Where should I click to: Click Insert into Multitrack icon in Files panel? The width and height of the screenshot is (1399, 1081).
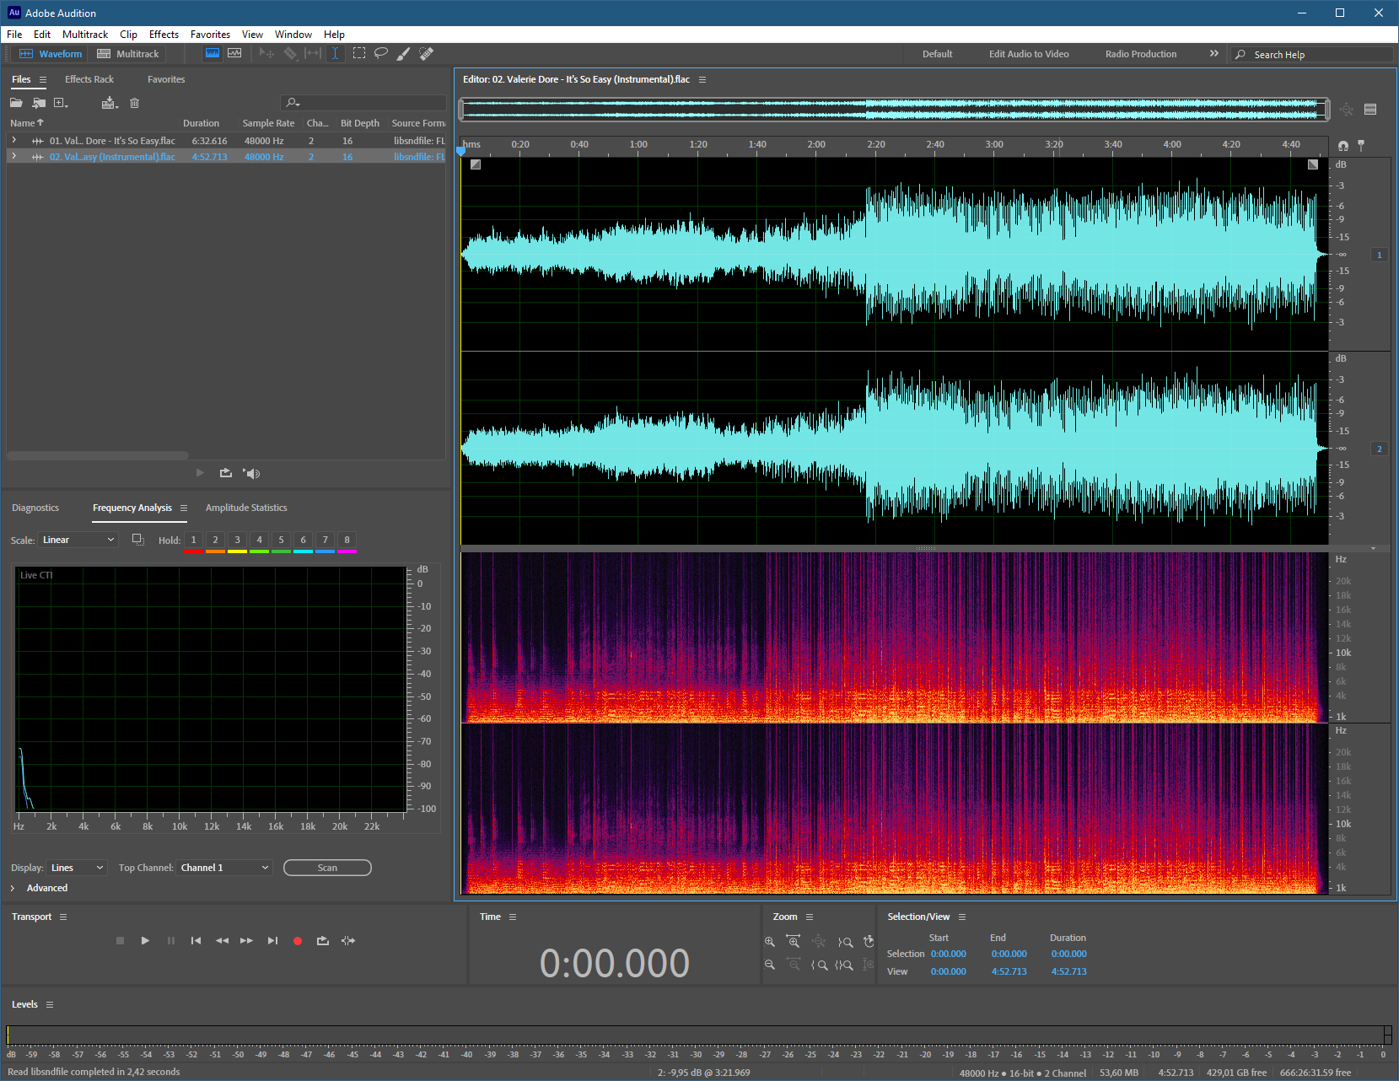click(110, 103)
